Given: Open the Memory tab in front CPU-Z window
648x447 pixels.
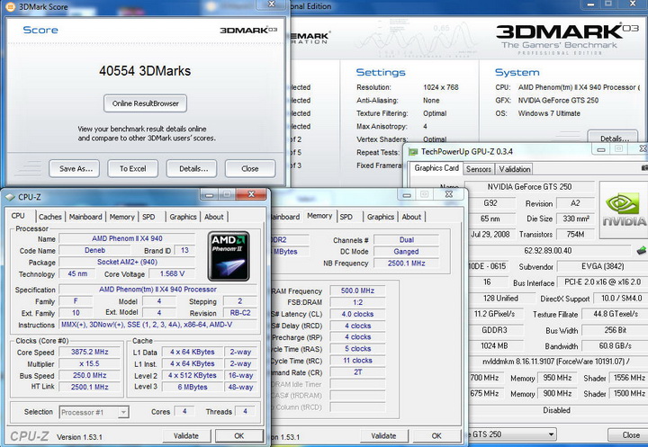Looking at the screenshot, I should [121, 217].
